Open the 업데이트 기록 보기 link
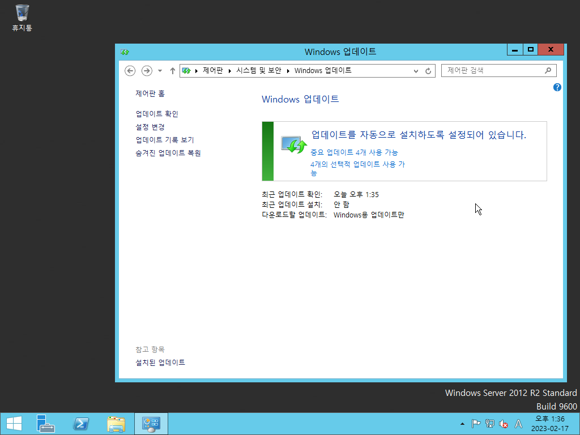580x435 pixels. [165, 140]
